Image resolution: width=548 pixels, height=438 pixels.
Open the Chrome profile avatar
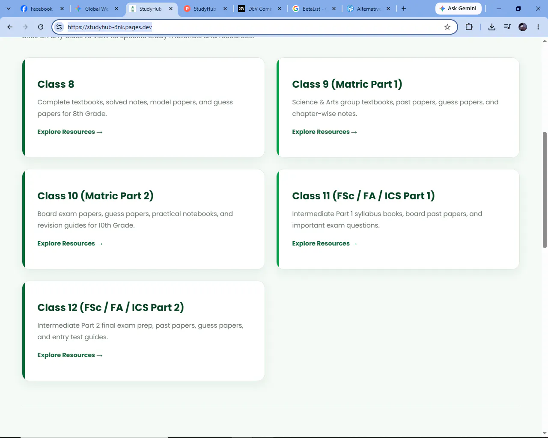523,27
